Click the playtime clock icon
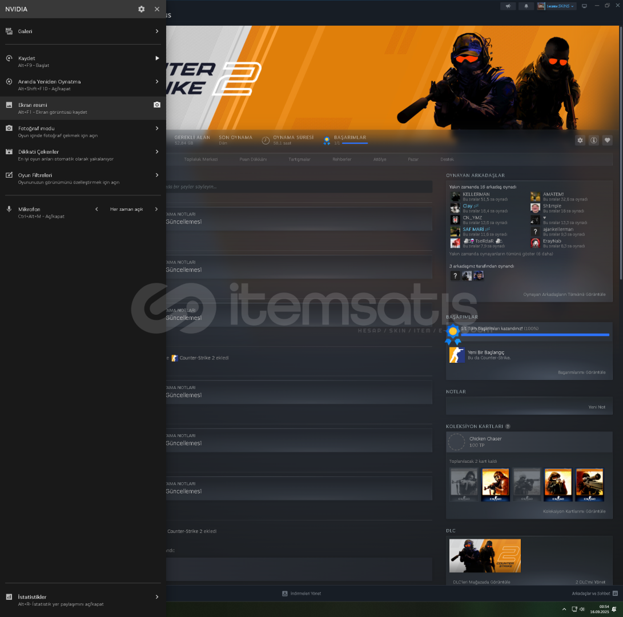Viewport: 623px width, 617px height. [266, 141]
